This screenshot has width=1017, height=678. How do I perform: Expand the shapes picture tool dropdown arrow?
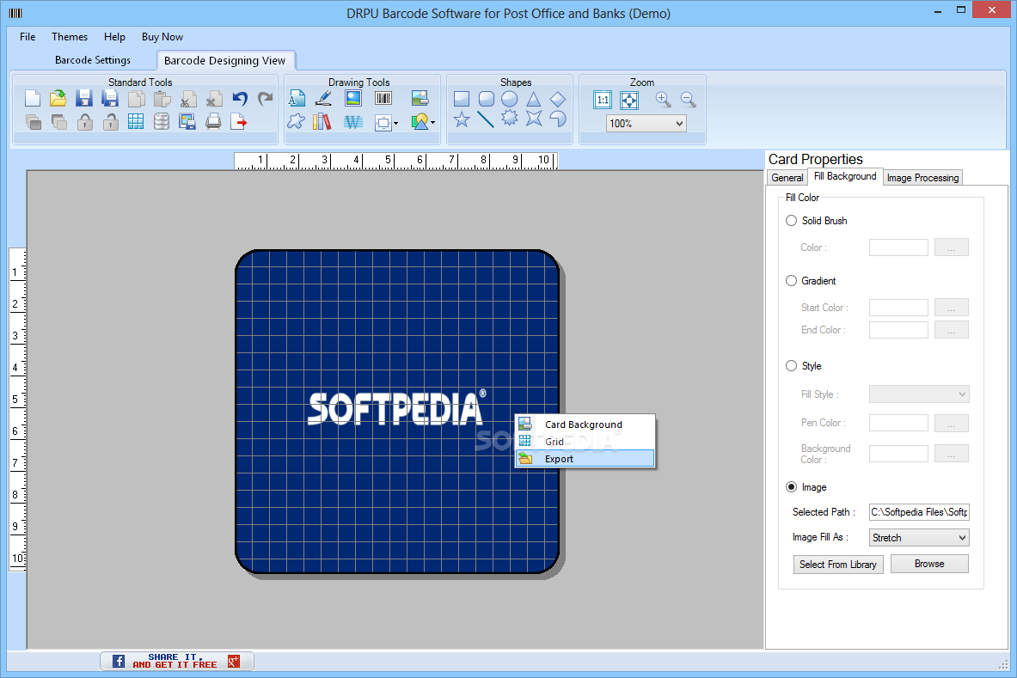(x=432, y=123)
